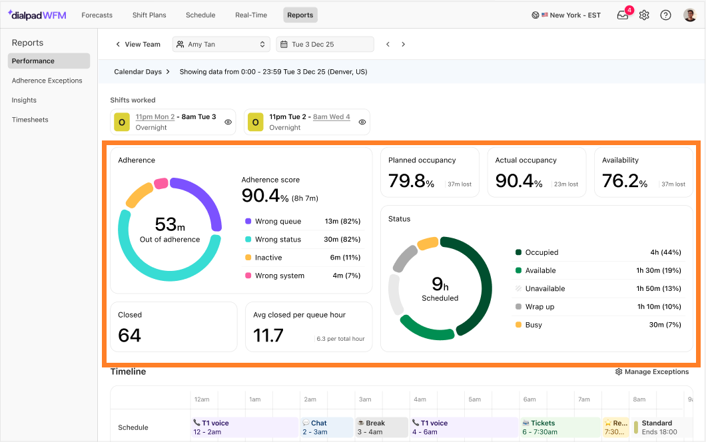Click the chat bubble icon on Chat block
The image size is (706, 442).
pos(306,423)
